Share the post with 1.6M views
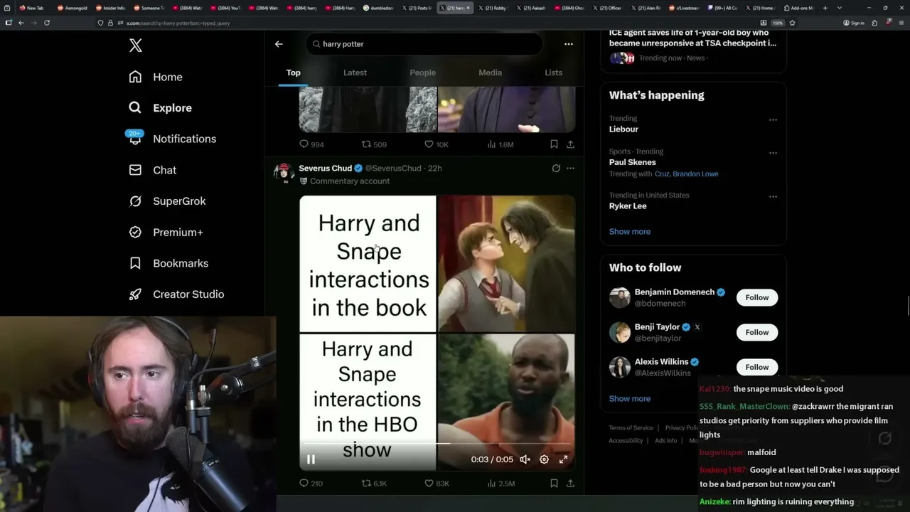 [x=570, y=144]
